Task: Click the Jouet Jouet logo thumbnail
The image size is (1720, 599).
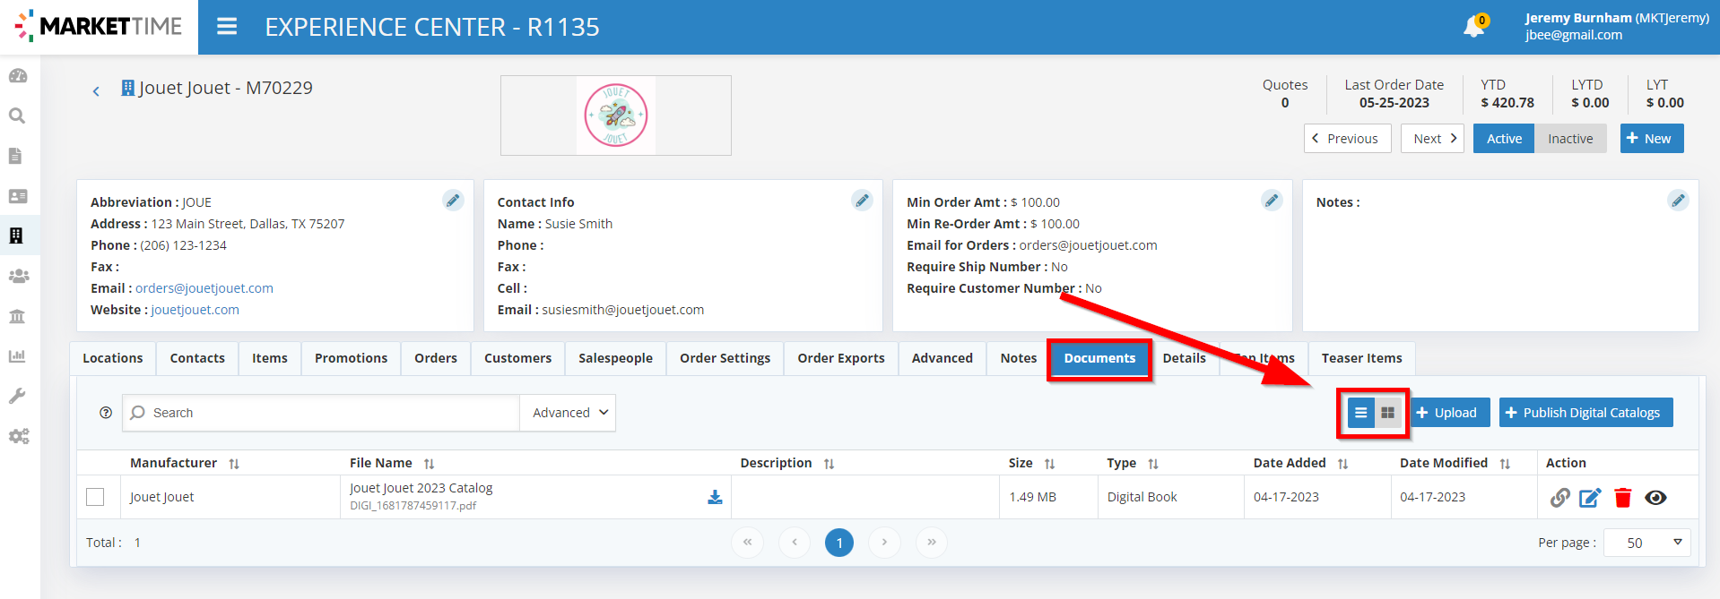Action: click(x=616, y=116)
